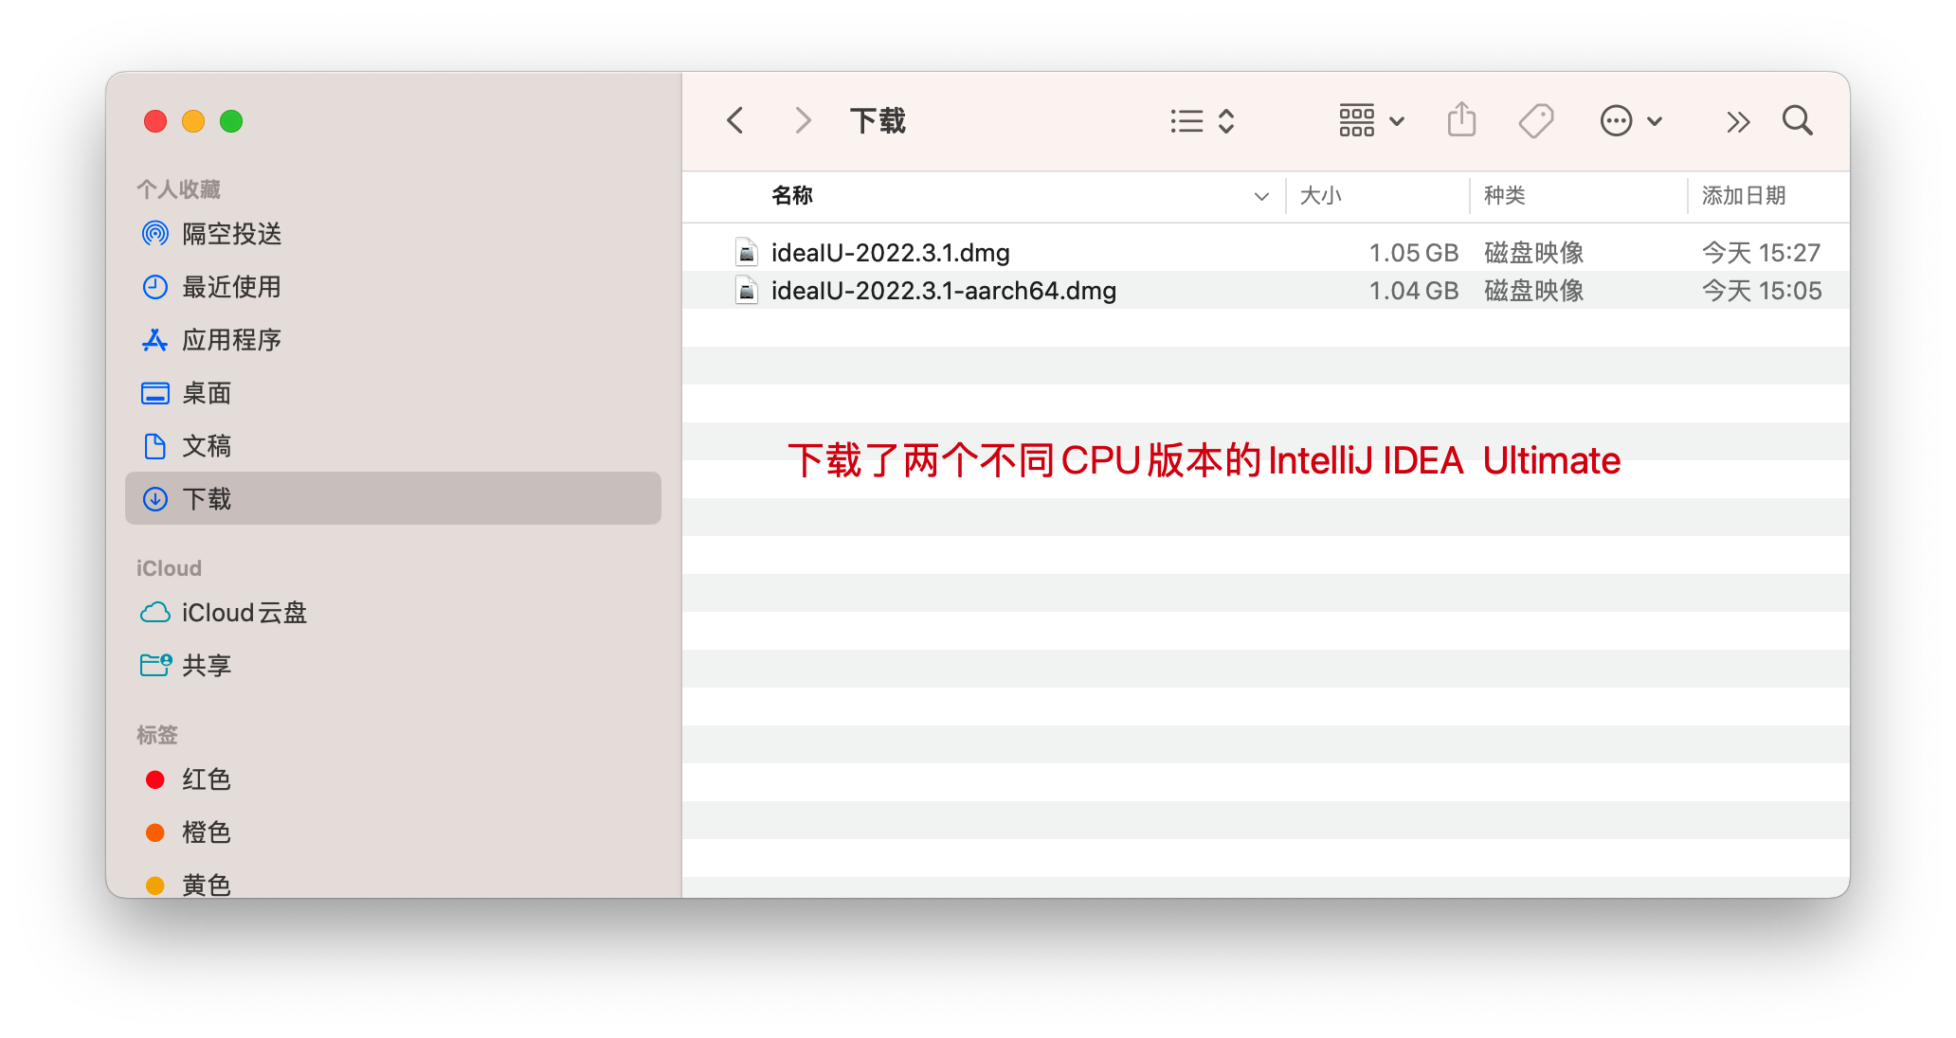Click the 1.04 GB size cell

(1413, 291)
